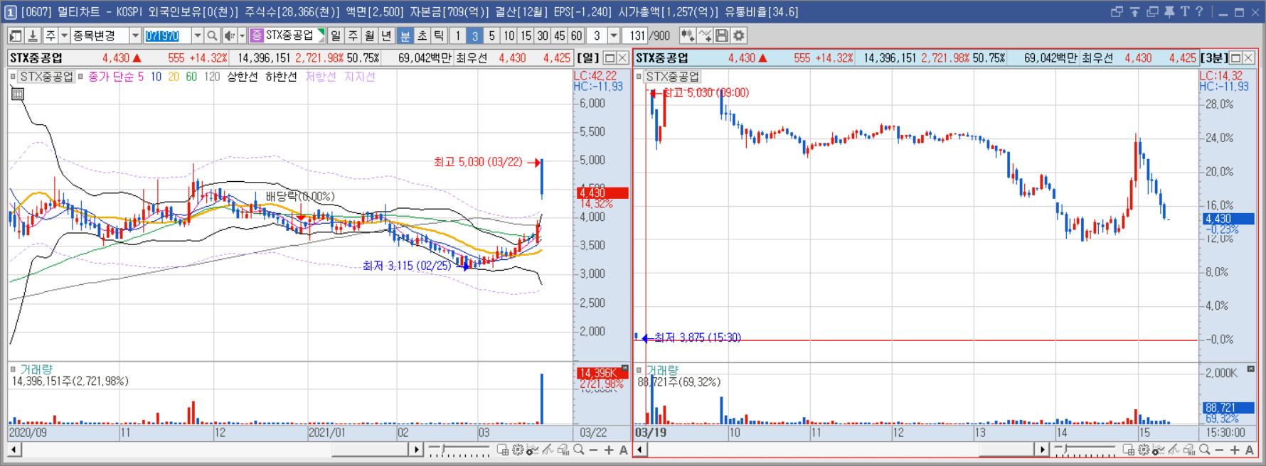Viewport: 1266px width, 466px height.
Task: Click the 지지선 support line label
Action: (x=359, y=76)
